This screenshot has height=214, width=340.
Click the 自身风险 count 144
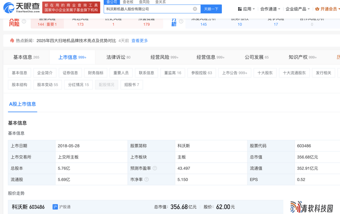pyautogui.click(x=41, y=24)
